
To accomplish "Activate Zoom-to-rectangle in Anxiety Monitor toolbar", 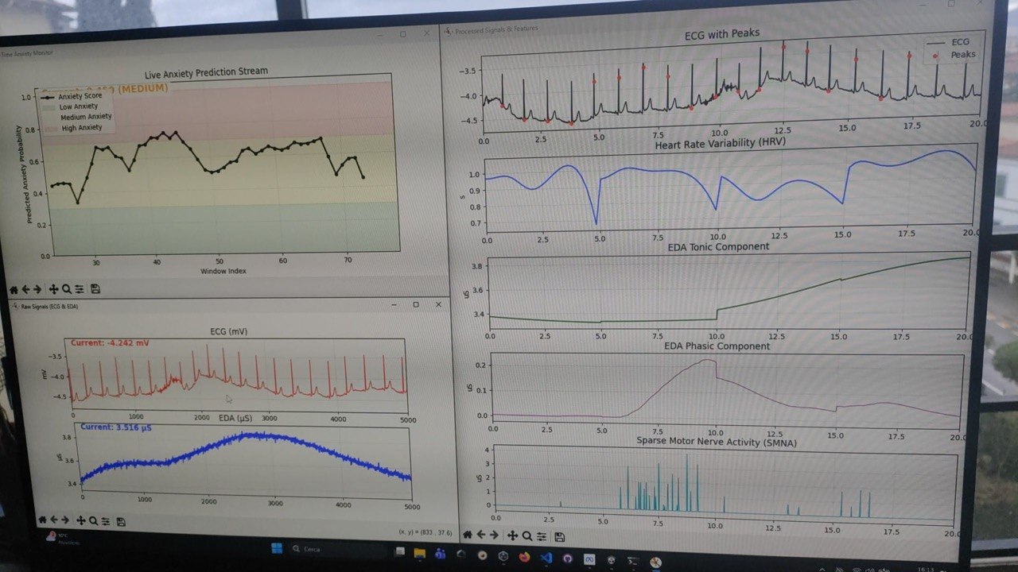I will pos(67,289).
